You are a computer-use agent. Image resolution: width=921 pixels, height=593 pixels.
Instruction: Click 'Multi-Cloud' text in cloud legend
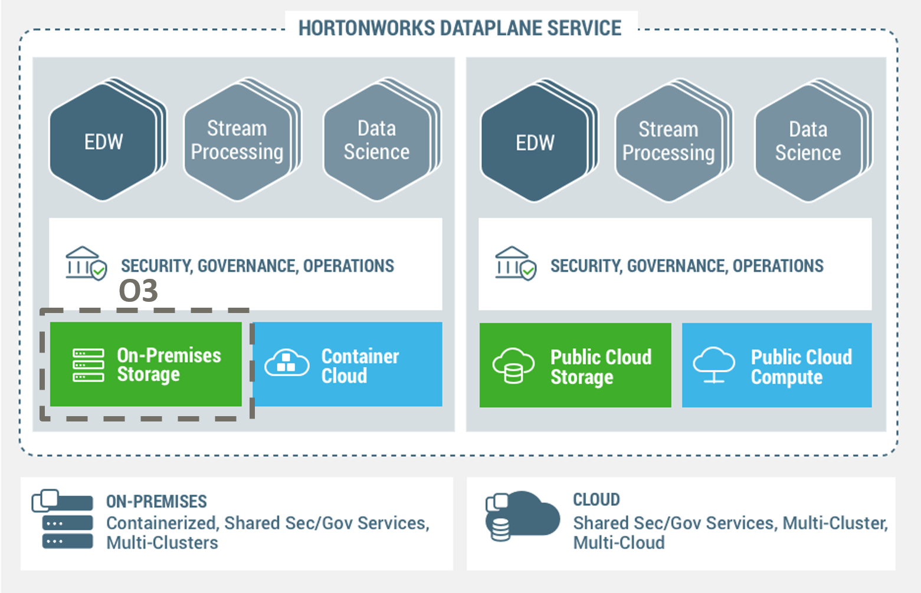tap(619, 543)
